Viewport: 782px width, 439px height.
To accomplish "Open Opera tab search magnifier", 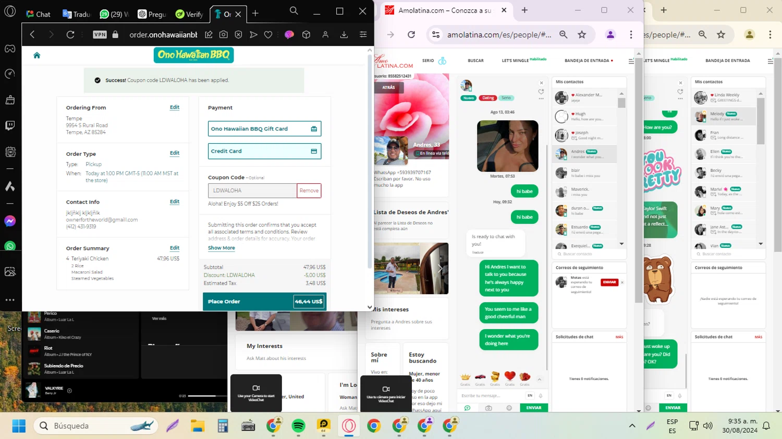I will point(294,11).
